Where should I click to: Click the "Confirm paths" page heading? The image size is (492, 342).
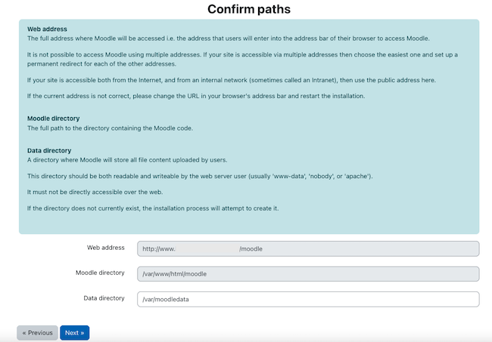click(x=249, y=9)
